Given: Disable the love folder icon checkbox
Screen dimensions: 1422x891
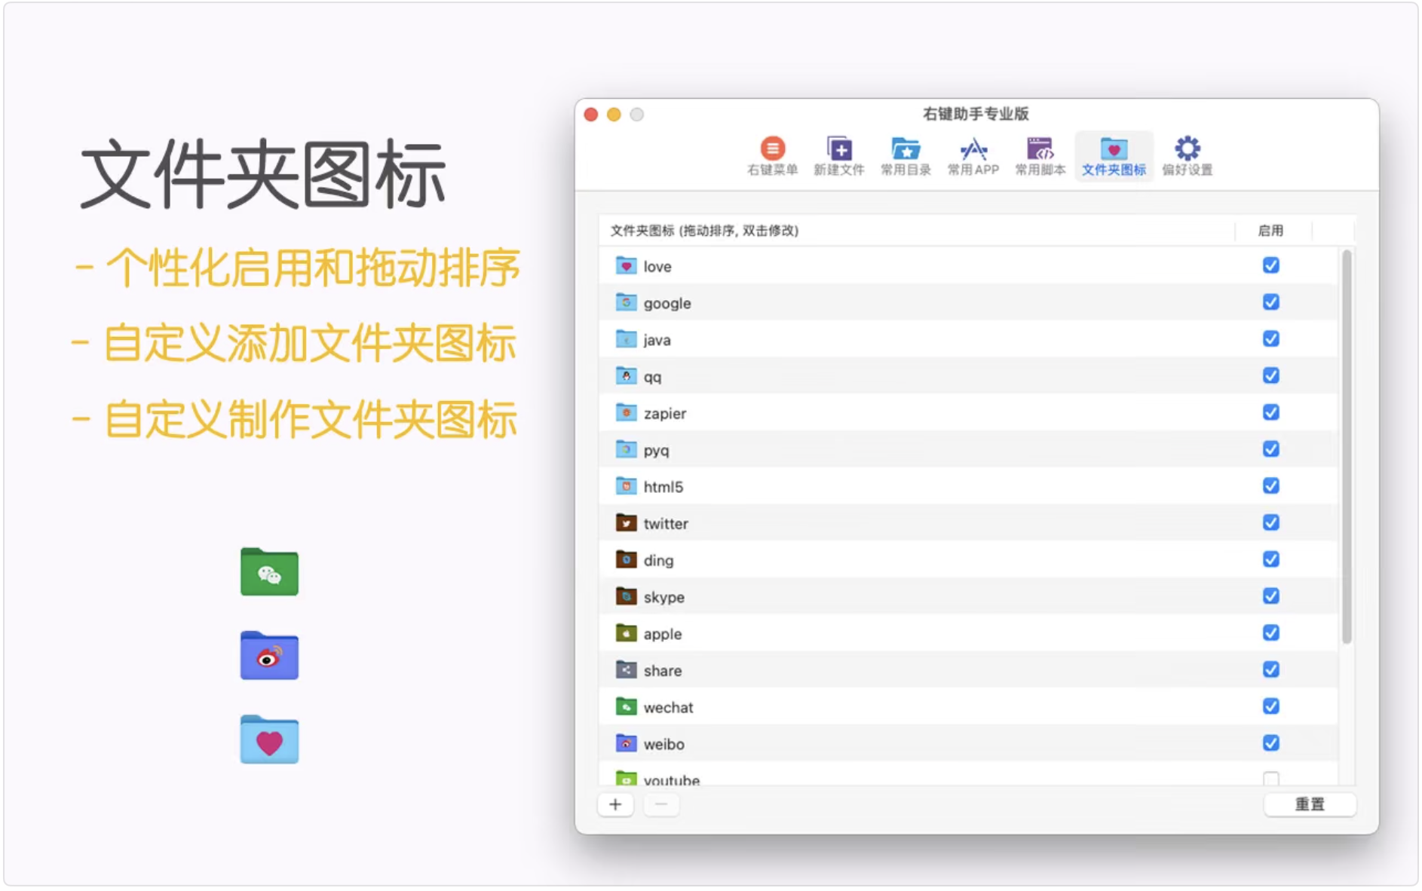Looking at the screenshot, I should pyautogui.click(x=1271, y=265).
